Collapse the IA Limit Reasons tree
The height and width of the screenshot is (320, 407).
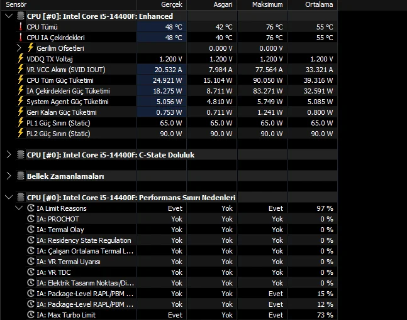click(x=19, y=208)
